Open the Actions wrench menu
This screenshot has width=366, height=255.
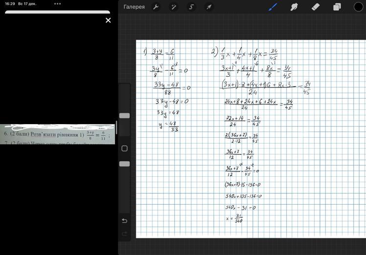(x=156, y=7)
